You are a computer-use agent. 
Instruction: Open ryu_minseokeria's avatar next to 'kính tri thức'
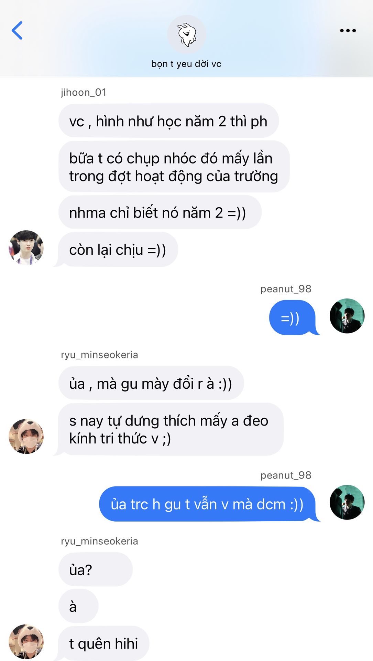[26, 436]
